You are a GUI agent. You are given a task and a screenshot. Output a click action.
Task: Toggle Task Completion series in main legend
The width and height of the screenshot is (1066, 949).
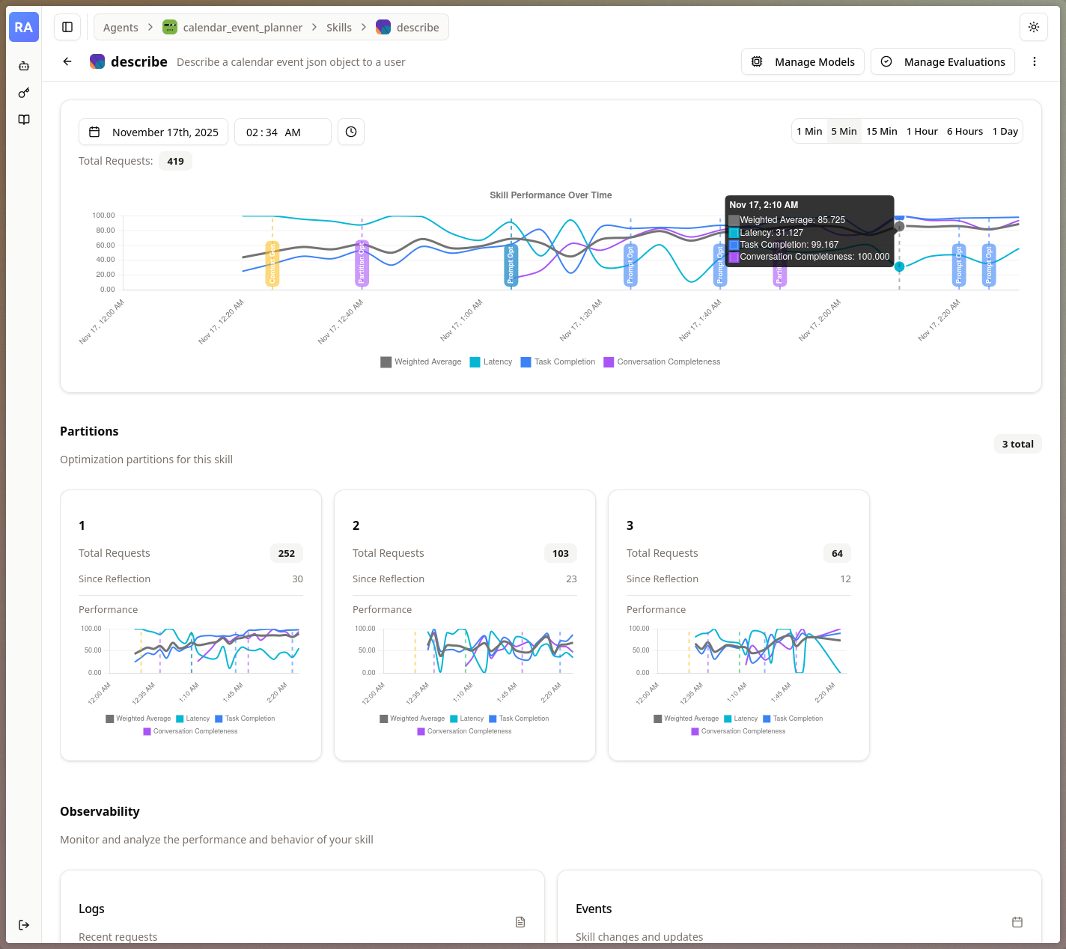tap(558, 362)
